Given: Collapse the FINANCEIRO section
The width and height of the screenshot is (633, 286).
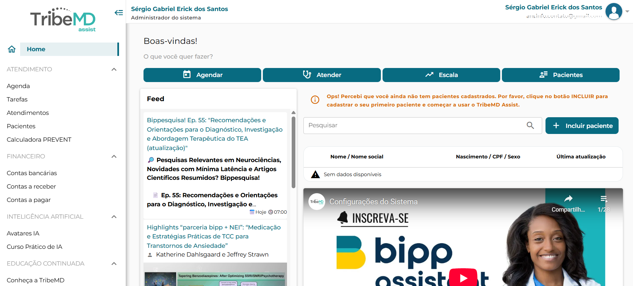Looking at the screenshot, I should click(114, 156).
